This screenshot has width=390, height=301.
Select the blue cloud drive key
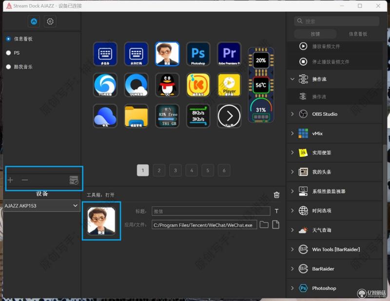tap(105, 116)
